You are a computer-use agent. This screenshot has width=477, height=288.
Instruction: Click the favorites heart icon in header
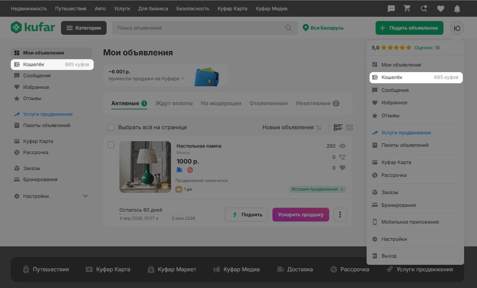coord(440,9)
